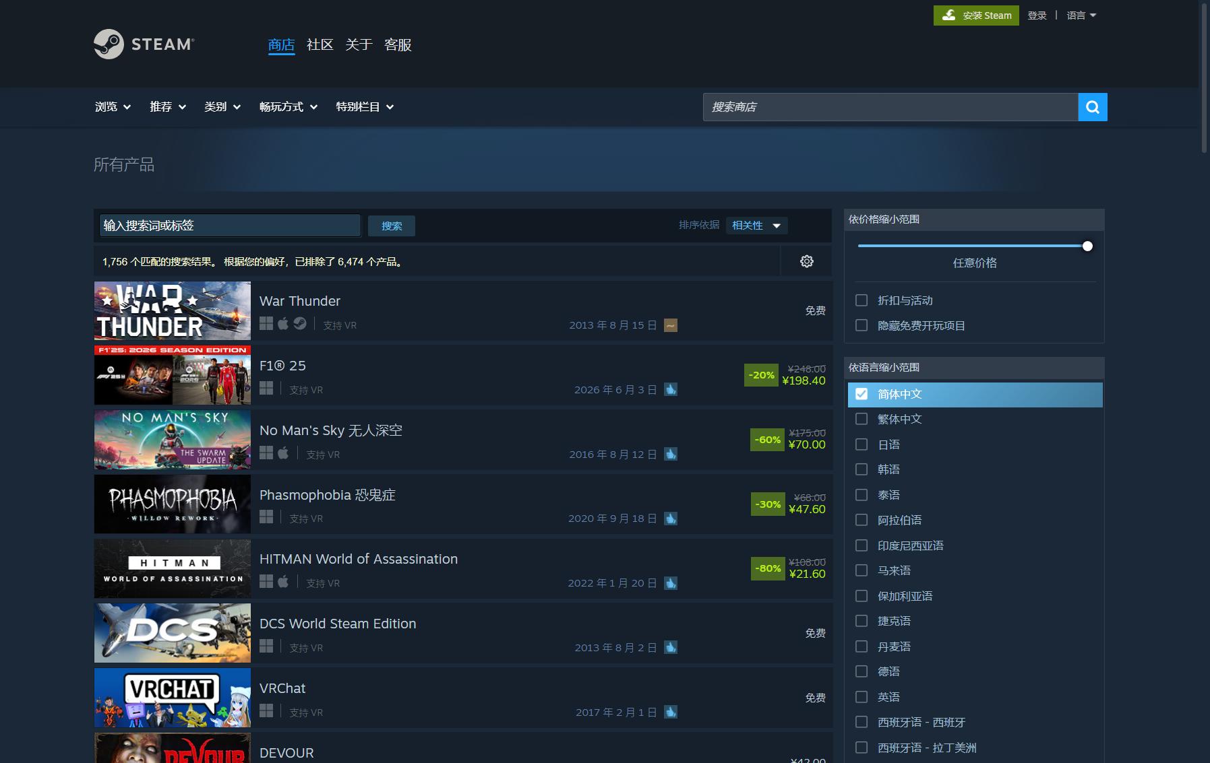Click Windows icon on No Man's Sky row
The height and width of the screenshot is (763, 1210).
pyautogui.click(x=266, y=453)
